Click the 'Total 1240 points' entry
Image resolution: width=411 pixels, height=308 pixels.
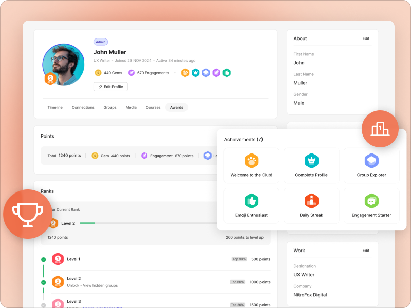pos(64,156)
